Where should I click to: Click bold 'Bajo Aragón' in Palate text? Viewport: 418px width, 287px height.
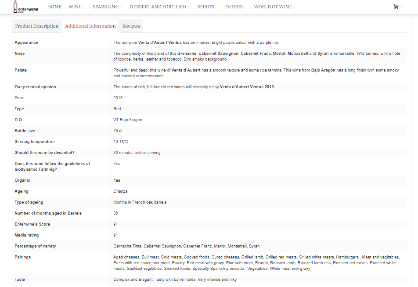click(323, 70)
